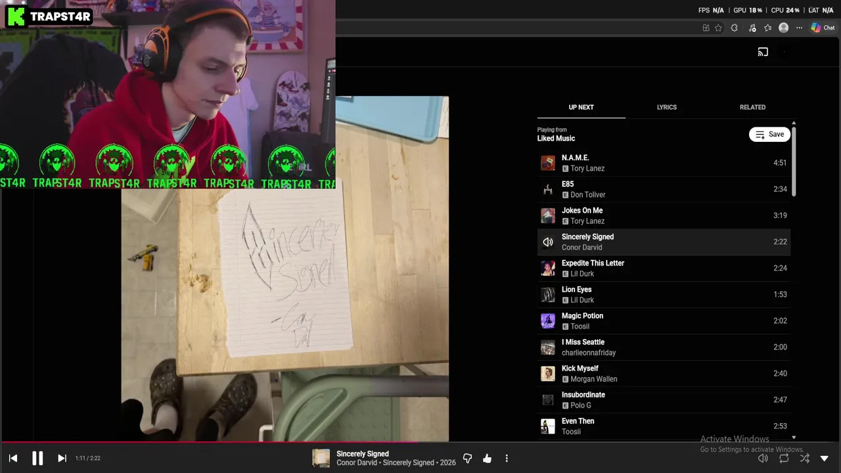Click the Insubordinate album thumbnail
This screenshot has width=841, height=473.
coord(548,399)
